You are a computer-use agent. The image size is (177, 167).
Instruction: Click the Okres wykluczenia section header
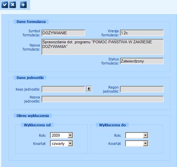pos(33,115)
